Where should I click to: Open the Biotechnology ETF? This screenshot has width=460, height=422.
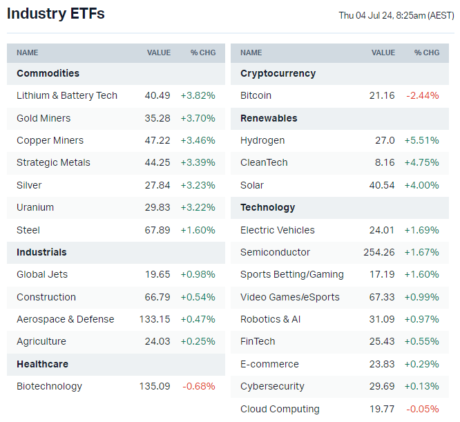(49, 386)
